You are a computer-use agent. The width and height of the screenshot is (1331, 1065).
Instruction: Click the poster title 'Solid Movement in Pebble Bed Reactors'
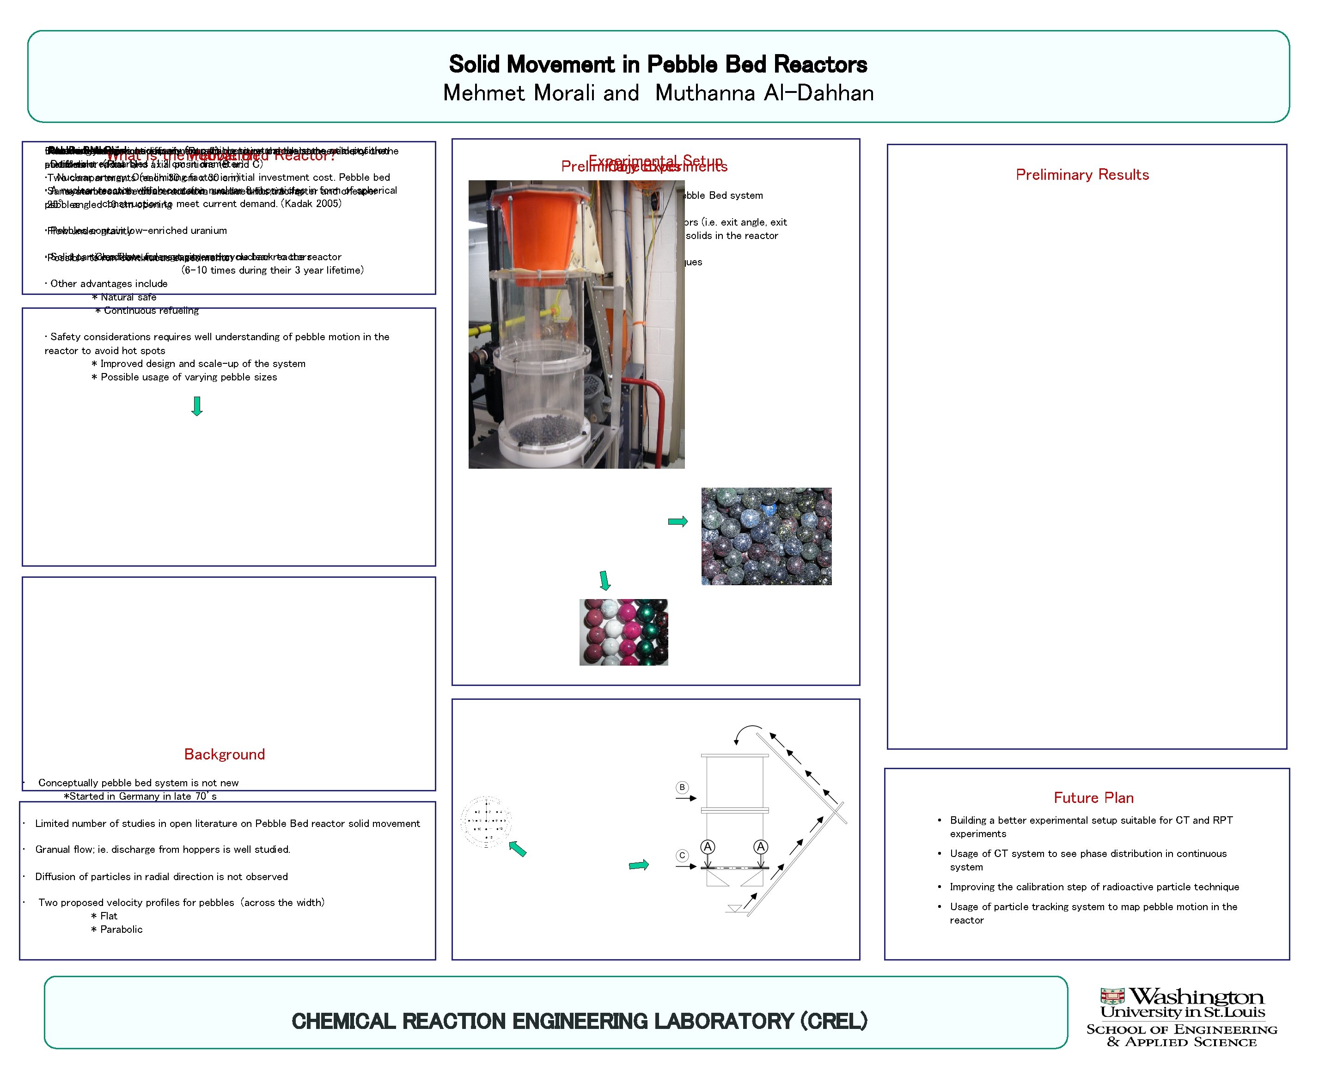658,64
